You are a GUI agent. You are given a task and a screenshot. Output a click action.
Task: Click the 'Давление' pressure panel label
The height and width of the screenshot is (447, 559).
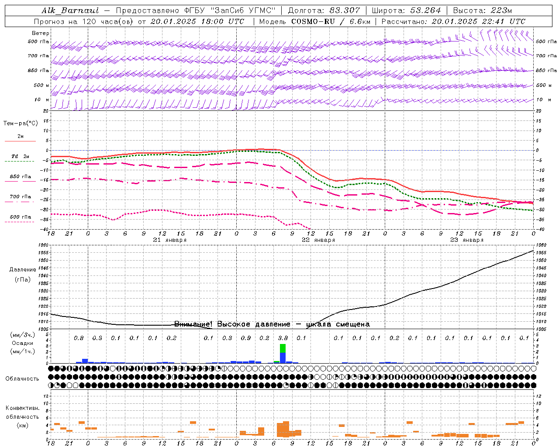pos(23,270)
